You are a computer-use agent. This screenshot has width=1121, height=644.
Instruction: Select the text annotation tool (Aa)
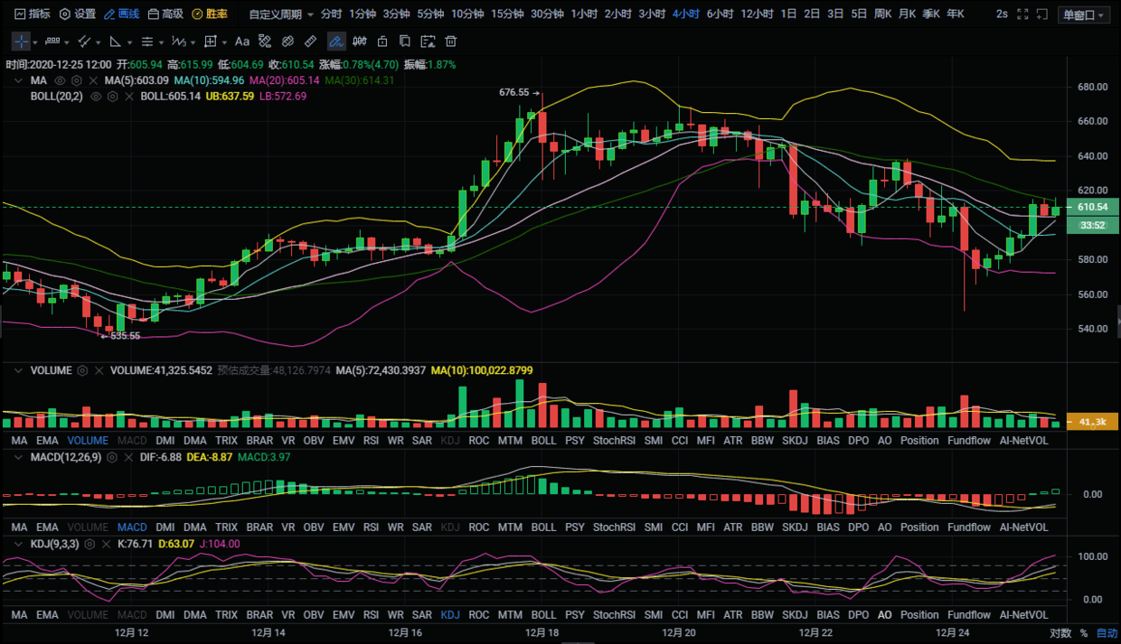[x=242, y=42]
